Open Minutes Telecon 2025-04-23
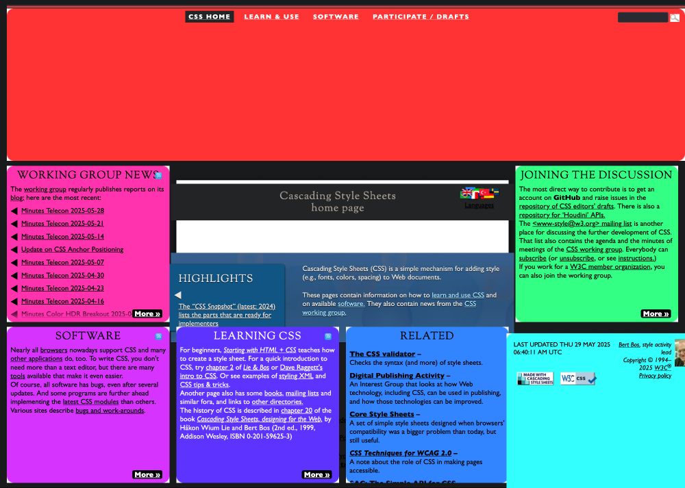 pyautogui.click(x=62, y=289)
